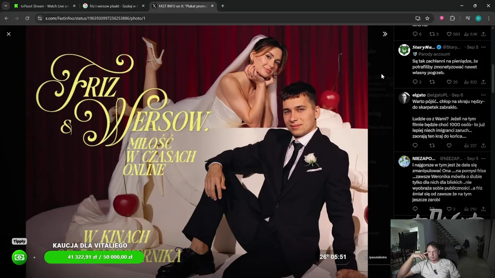
Task: Go back to the previous page
Action: 6,18
